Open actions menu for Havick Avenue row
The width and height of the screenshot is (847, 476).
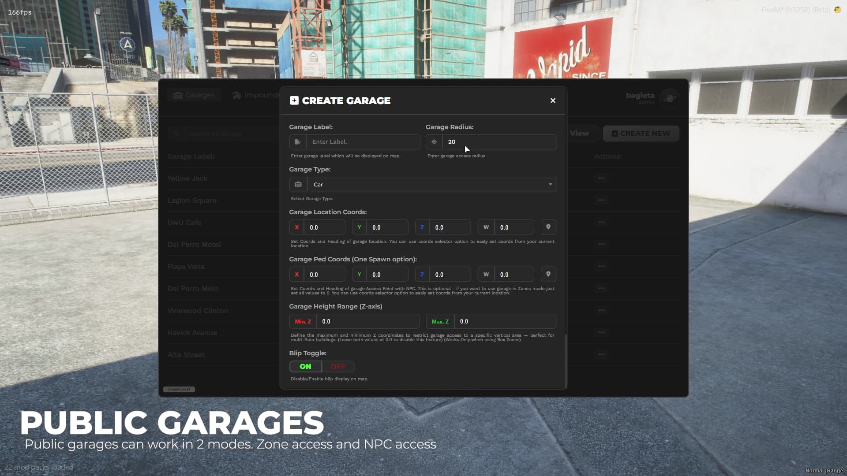coord(602,333)
